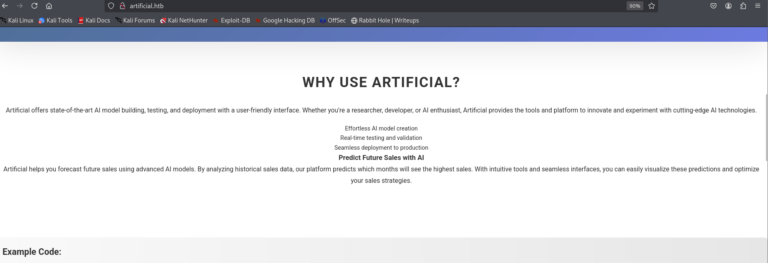Open the Kali Docs bookmark

(x=94, y=20)
